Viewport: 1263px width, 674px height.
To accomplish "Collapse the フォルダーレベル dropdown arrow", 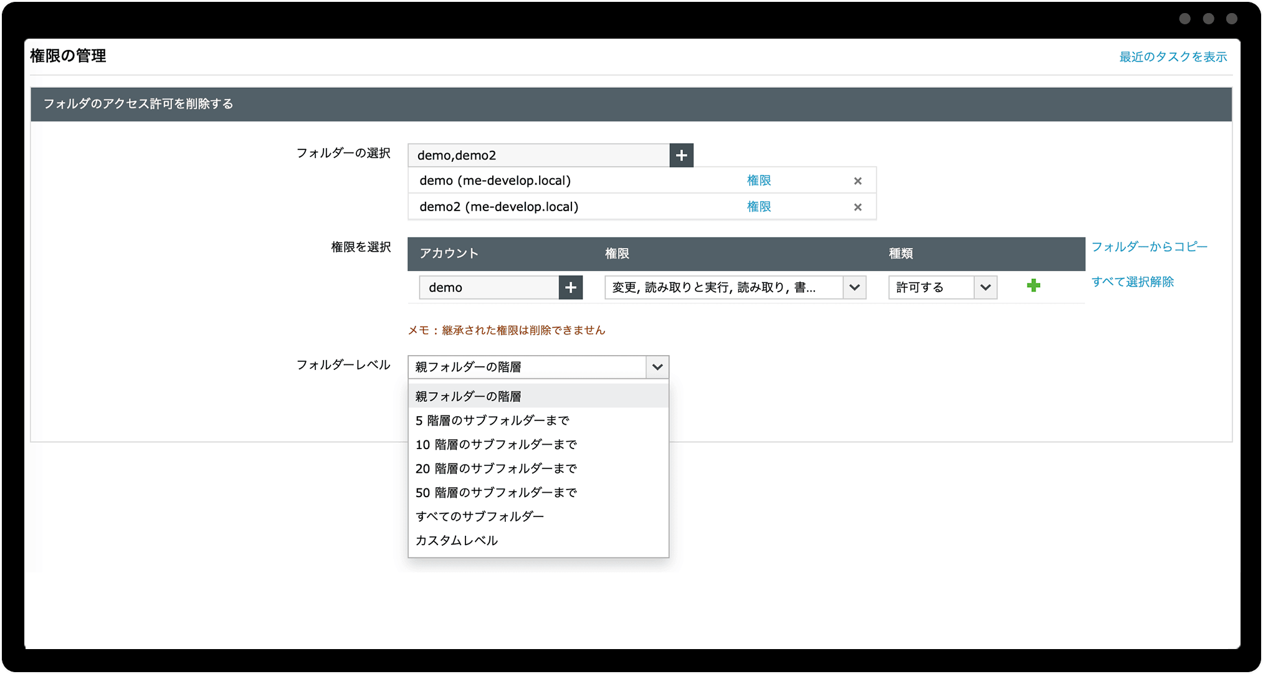I will click(657, 367).
